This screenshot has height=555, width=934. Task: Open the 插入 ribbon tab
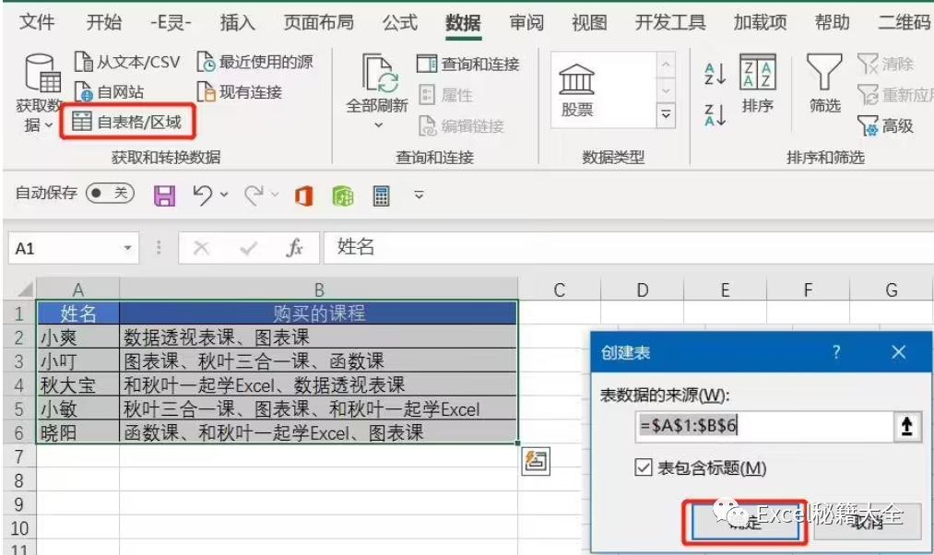(x=238, y=22)
